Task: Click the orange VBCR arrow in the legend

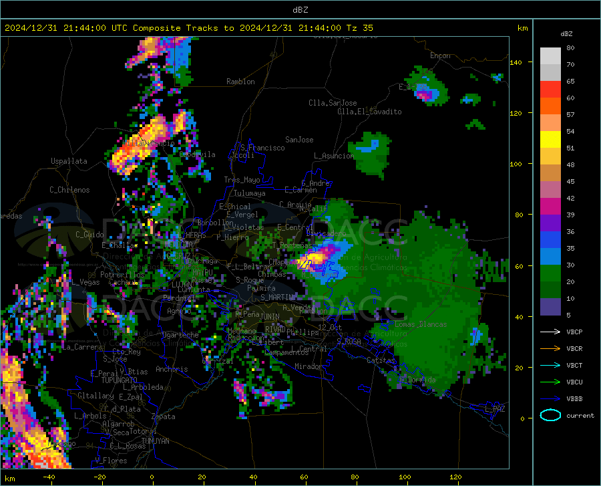Action: click(x=550, y=349)
